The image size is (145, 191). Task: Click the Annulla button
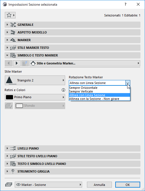click(x=99, y=185)
